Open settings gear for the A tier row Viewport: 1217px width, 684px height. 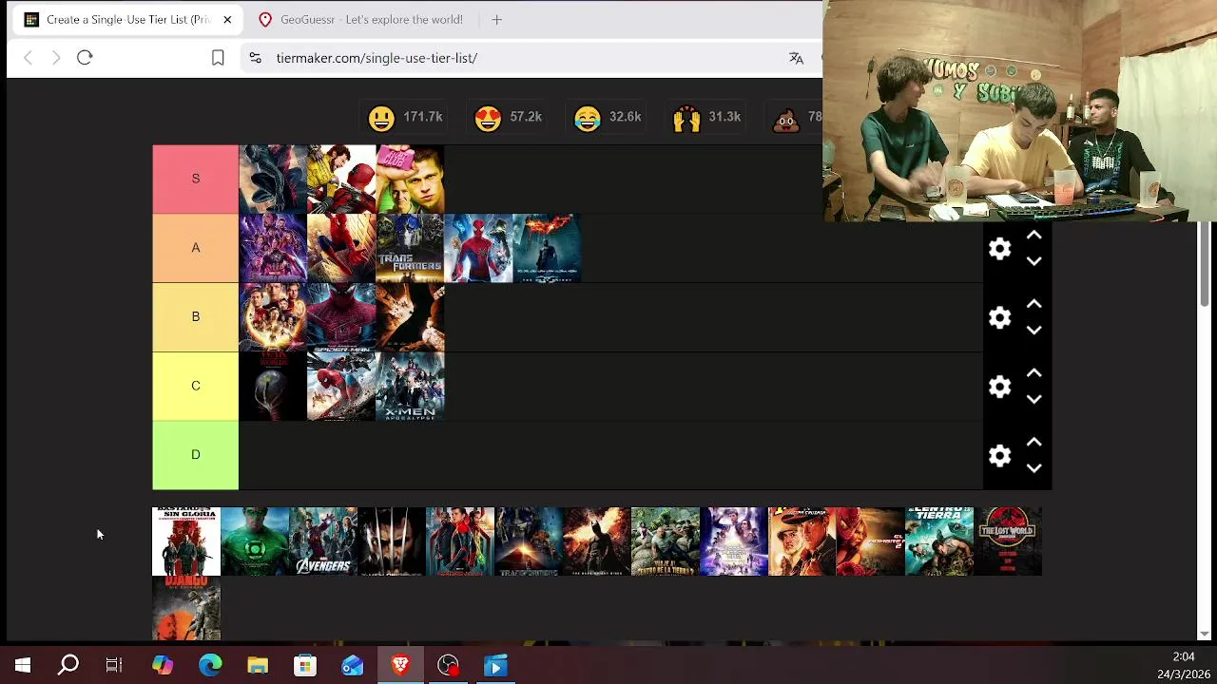(999, 249)
